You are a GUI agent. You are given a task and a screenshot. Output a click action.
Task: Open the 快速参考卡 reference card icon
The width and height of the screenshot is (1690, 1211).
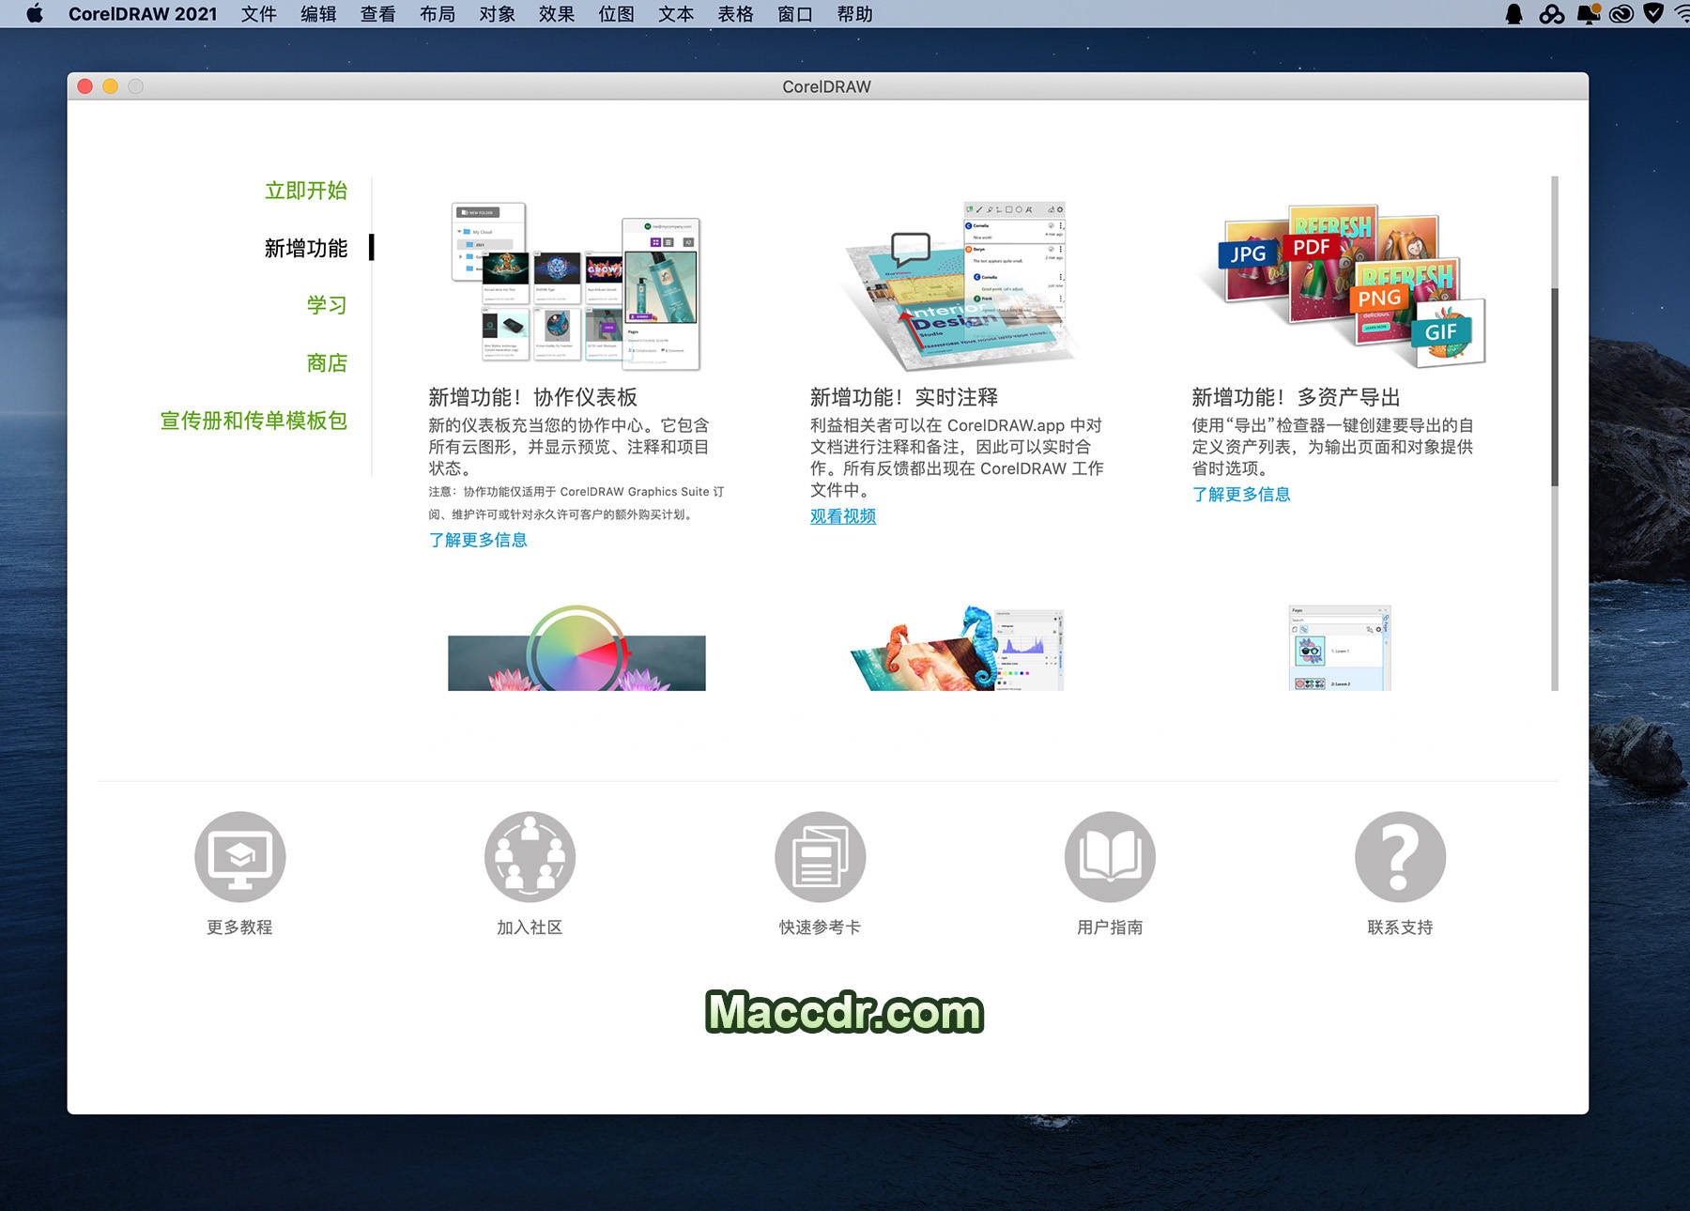[x=820, y=856]
